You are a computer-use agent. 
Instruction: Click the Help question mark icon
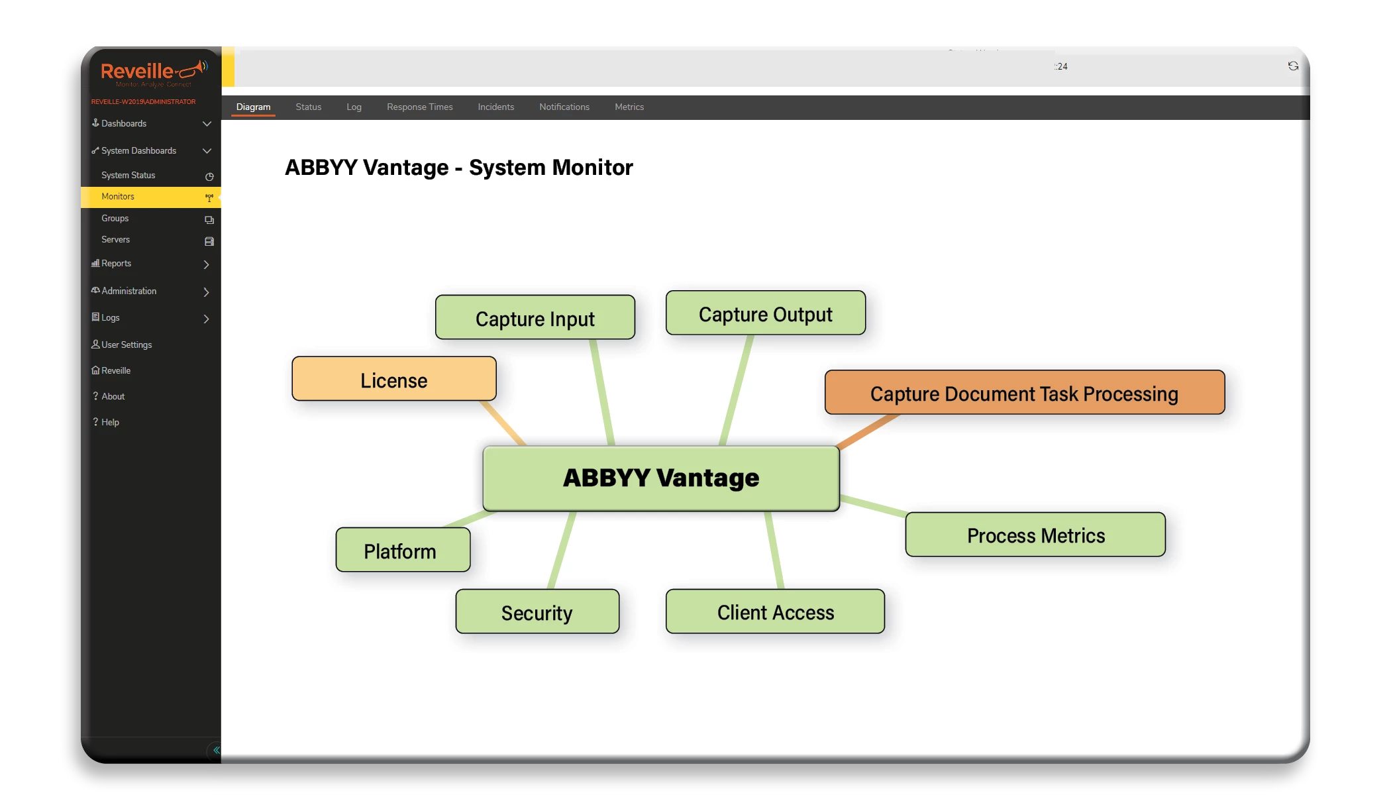click(95, 421)
